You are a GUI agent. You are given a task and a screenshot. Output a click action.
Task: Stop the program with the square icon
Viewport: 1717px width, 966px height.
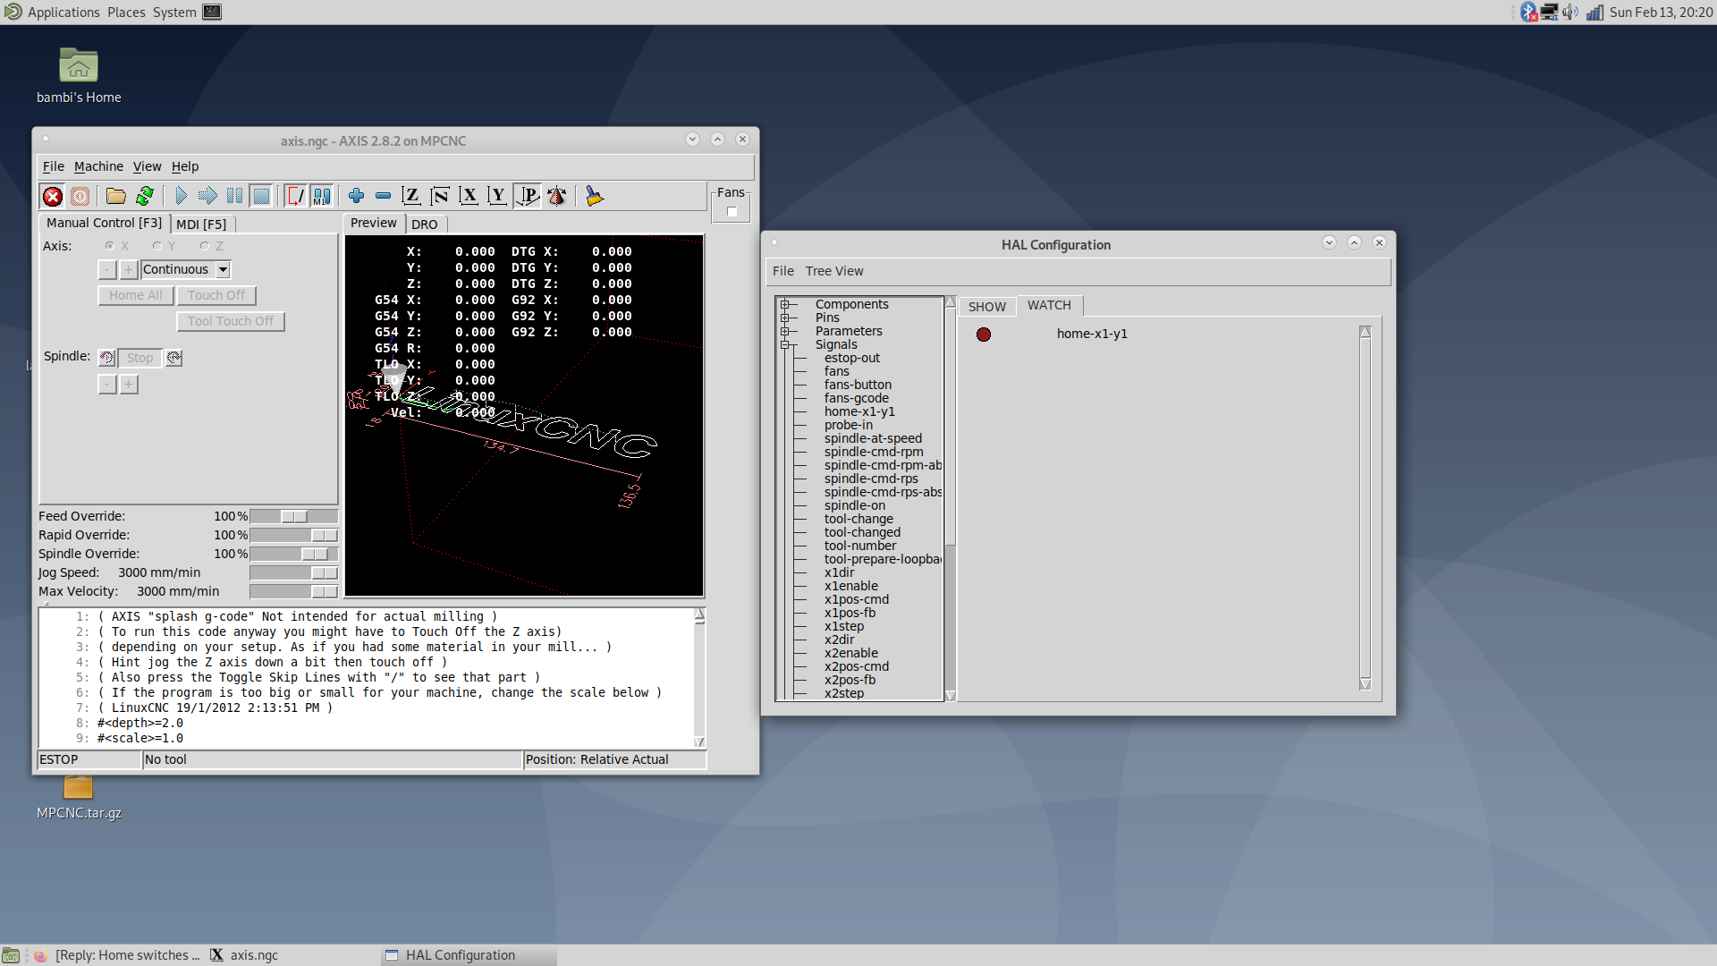coord(261,196)
